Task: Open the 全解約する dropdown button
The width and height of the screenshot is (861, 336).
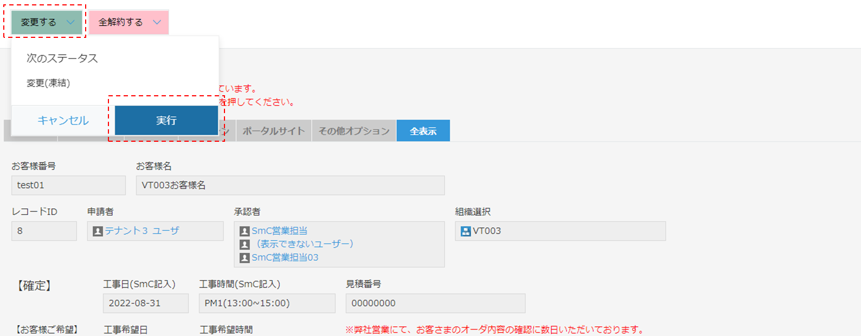Action: coord(129,22)
